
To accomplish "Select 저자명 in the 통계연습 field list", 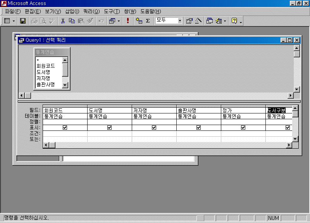I will pos(49,78).
